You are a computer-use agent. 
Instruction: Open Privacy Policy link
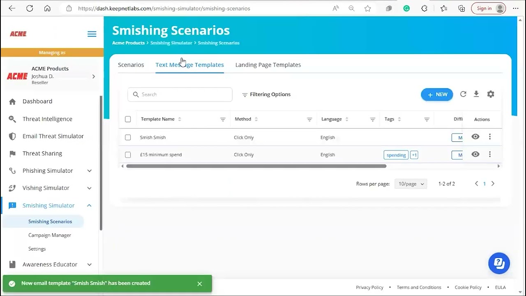369,287
